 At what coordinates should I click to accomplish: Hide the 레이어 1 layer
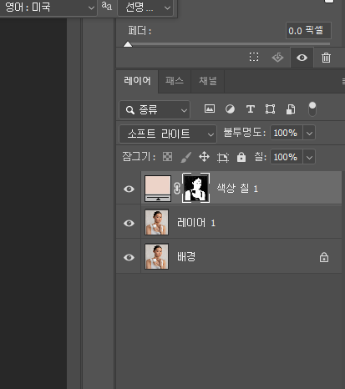click(x=129, y=223)
